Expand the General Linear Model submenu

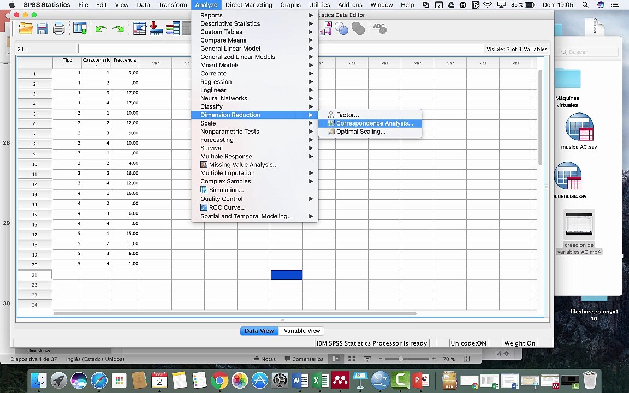coord(255,49)
